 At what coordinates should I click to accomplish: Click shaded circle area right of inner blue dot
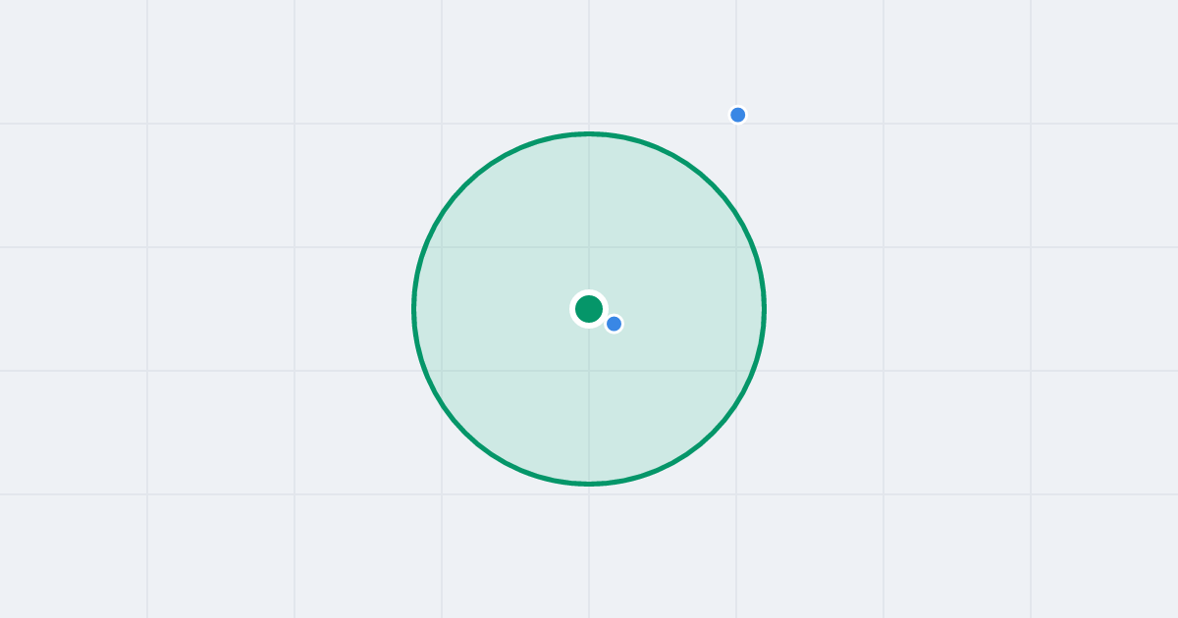[687, 324]
